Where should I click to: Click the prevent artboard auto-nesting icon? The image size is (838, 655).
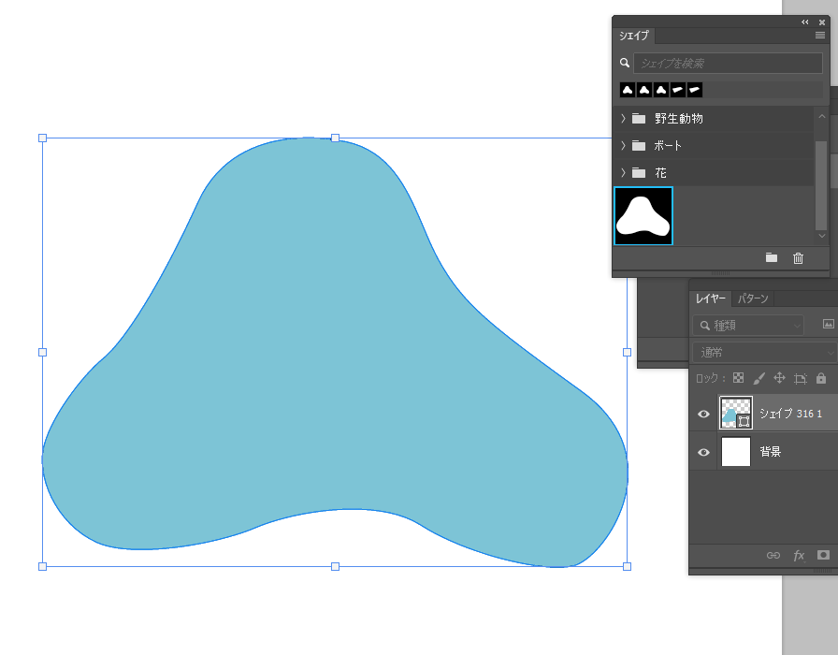click(x=800, y=378)
